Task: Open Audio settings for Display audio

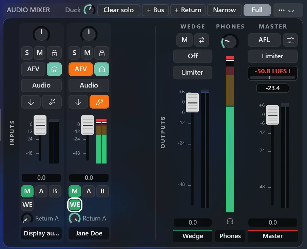Action: [41, 85]
